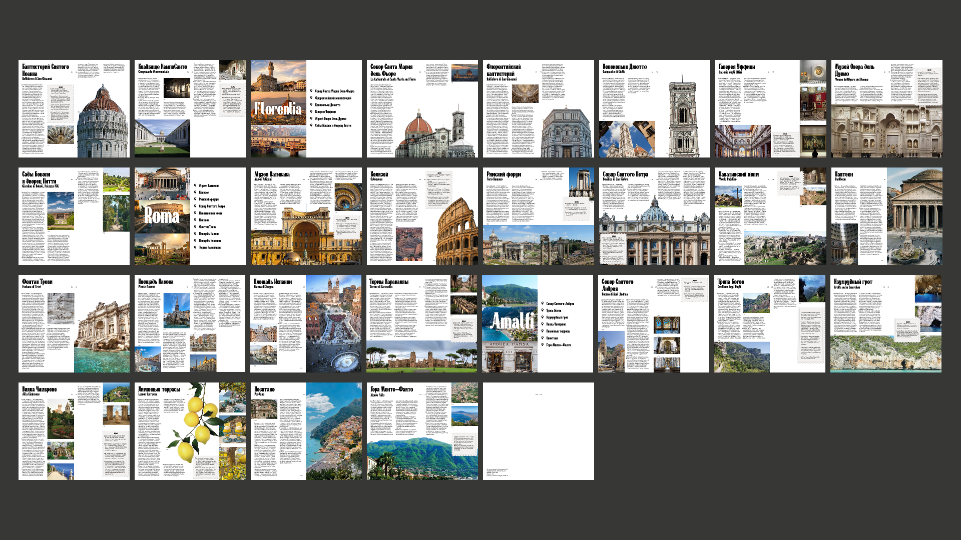Click the pin icon next to Термы Каракаллы entry

coord(195,247)
